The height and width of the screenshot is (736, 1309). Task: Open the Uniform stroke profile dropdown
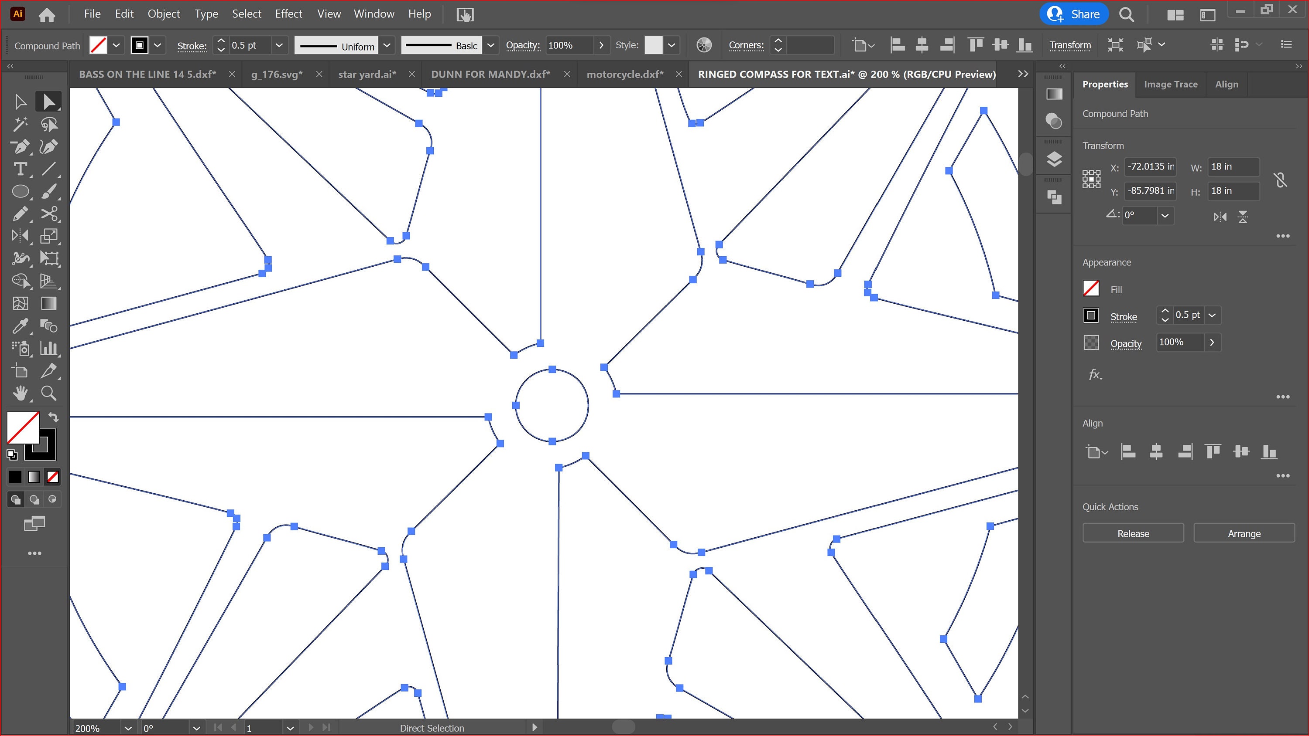tap(387, 45)
